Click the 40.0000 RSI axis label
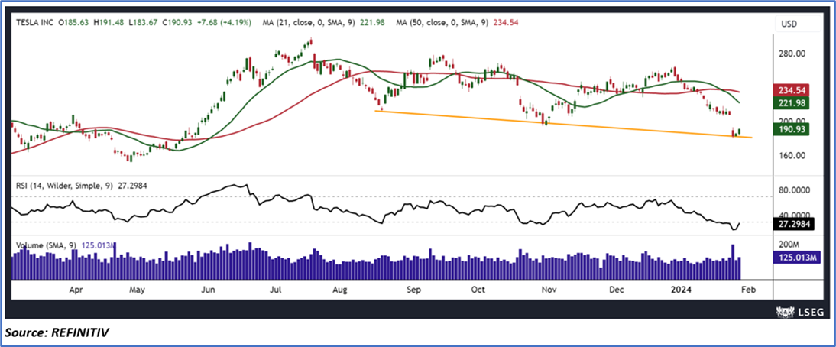This screenshot has height=347, width=836. (794, 214)
